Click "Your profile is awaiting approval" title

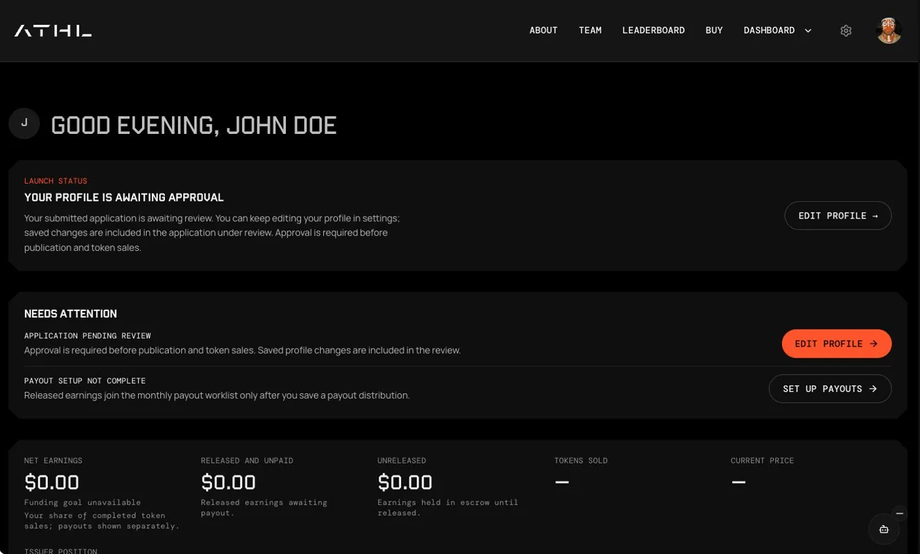tap(124, 198)
